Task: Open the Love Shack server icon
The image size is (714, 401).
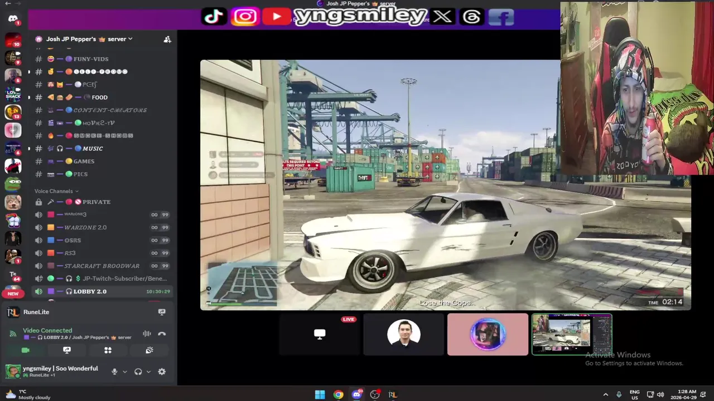Action: click(x=13, y=93)
